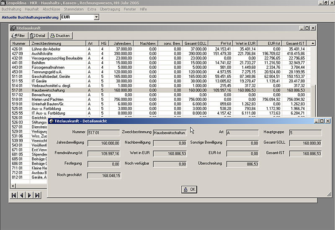
Task: Click the Fremdwährung-Ist field
Action: point(103,153)
